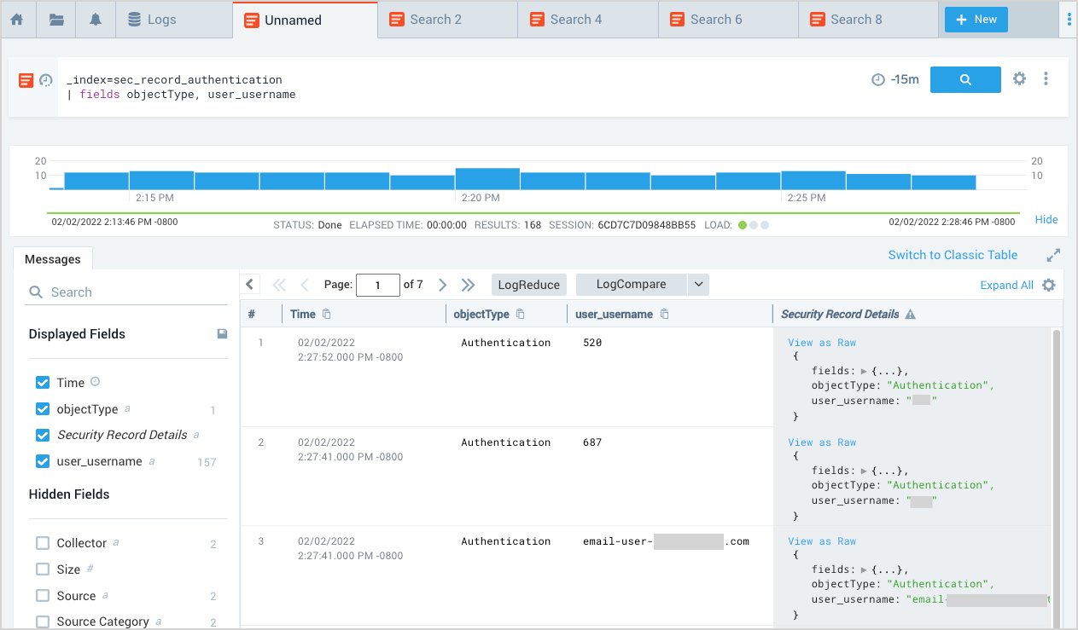Uncheck the user_username field checkbox
This screenshot has height=630, width=1078.
[x=43, y=461]
